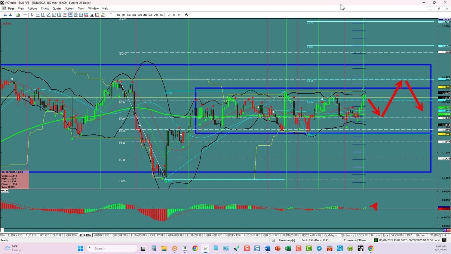Select the crosshair cursor tool
This screenshot has width=451, height=254.
point(25,15)
